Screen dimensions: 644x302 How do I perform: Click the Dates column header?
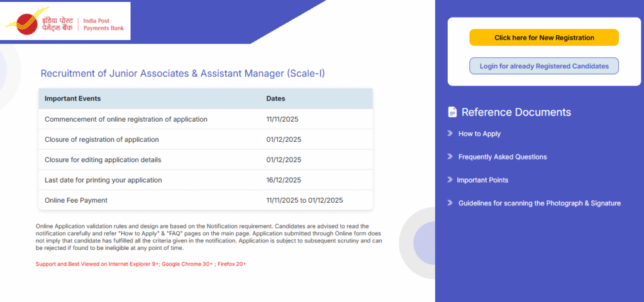pos(275,99)
